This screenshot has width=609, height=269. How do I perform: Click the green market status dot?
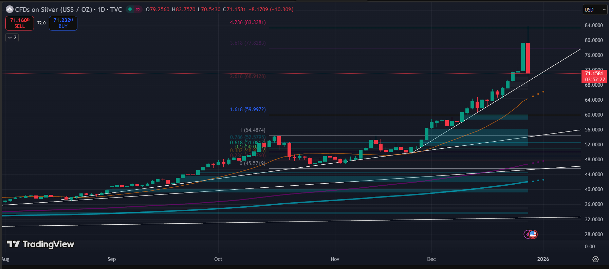130,9
